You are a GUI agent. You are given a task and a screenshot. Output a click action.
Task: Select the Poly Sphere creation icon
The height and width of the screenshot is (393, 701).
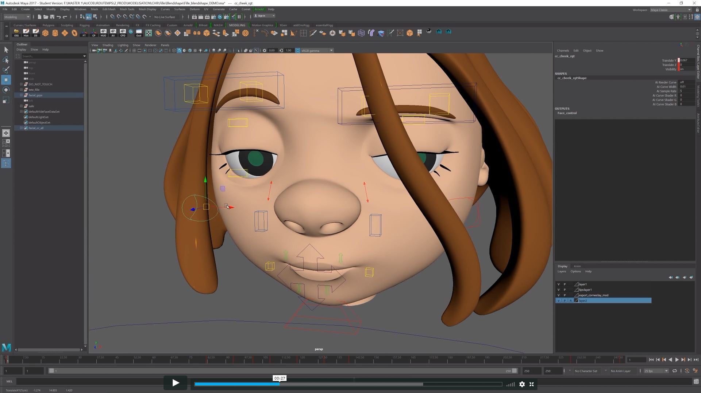pyautogui.click(x=55, y=33)
